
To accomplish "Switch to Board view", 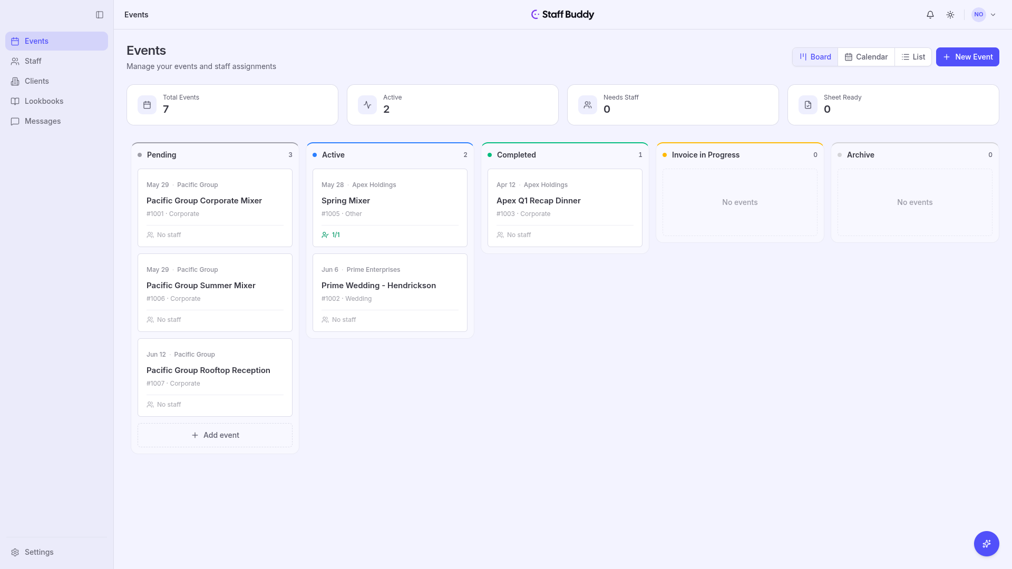I will (815, 57).
